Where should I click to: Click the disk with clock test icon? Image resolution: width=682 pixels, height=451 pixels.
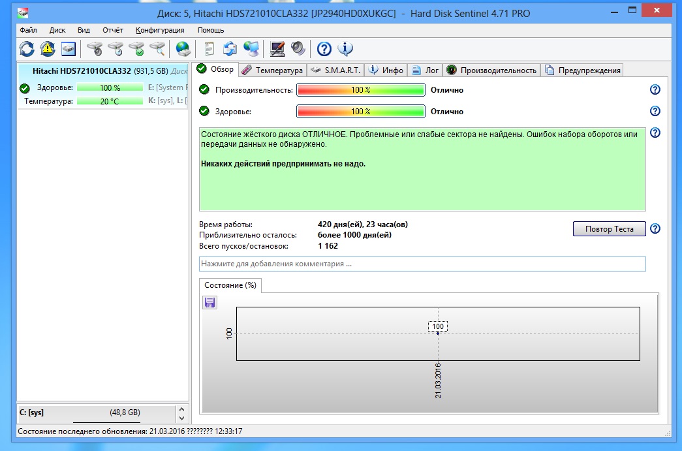[x=116, y=49]
